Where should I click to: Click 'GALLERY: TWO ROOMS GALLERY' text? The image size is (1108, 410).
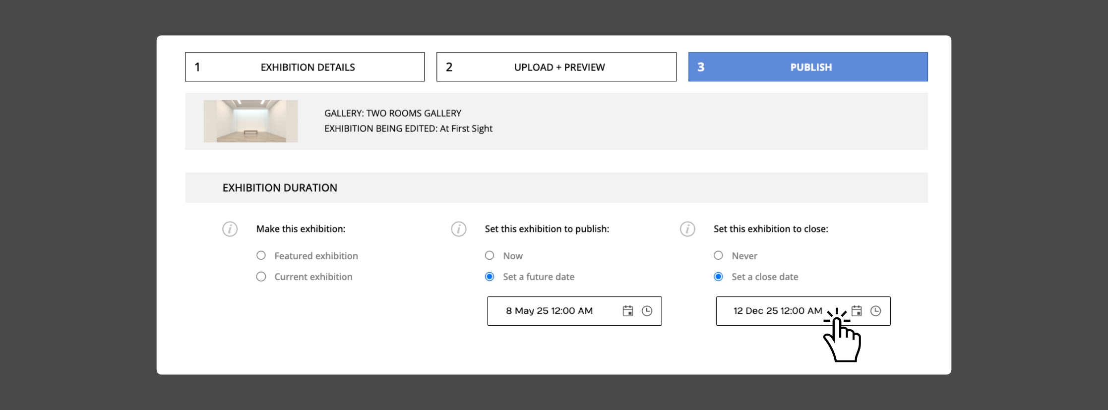(x=393, y=113)
